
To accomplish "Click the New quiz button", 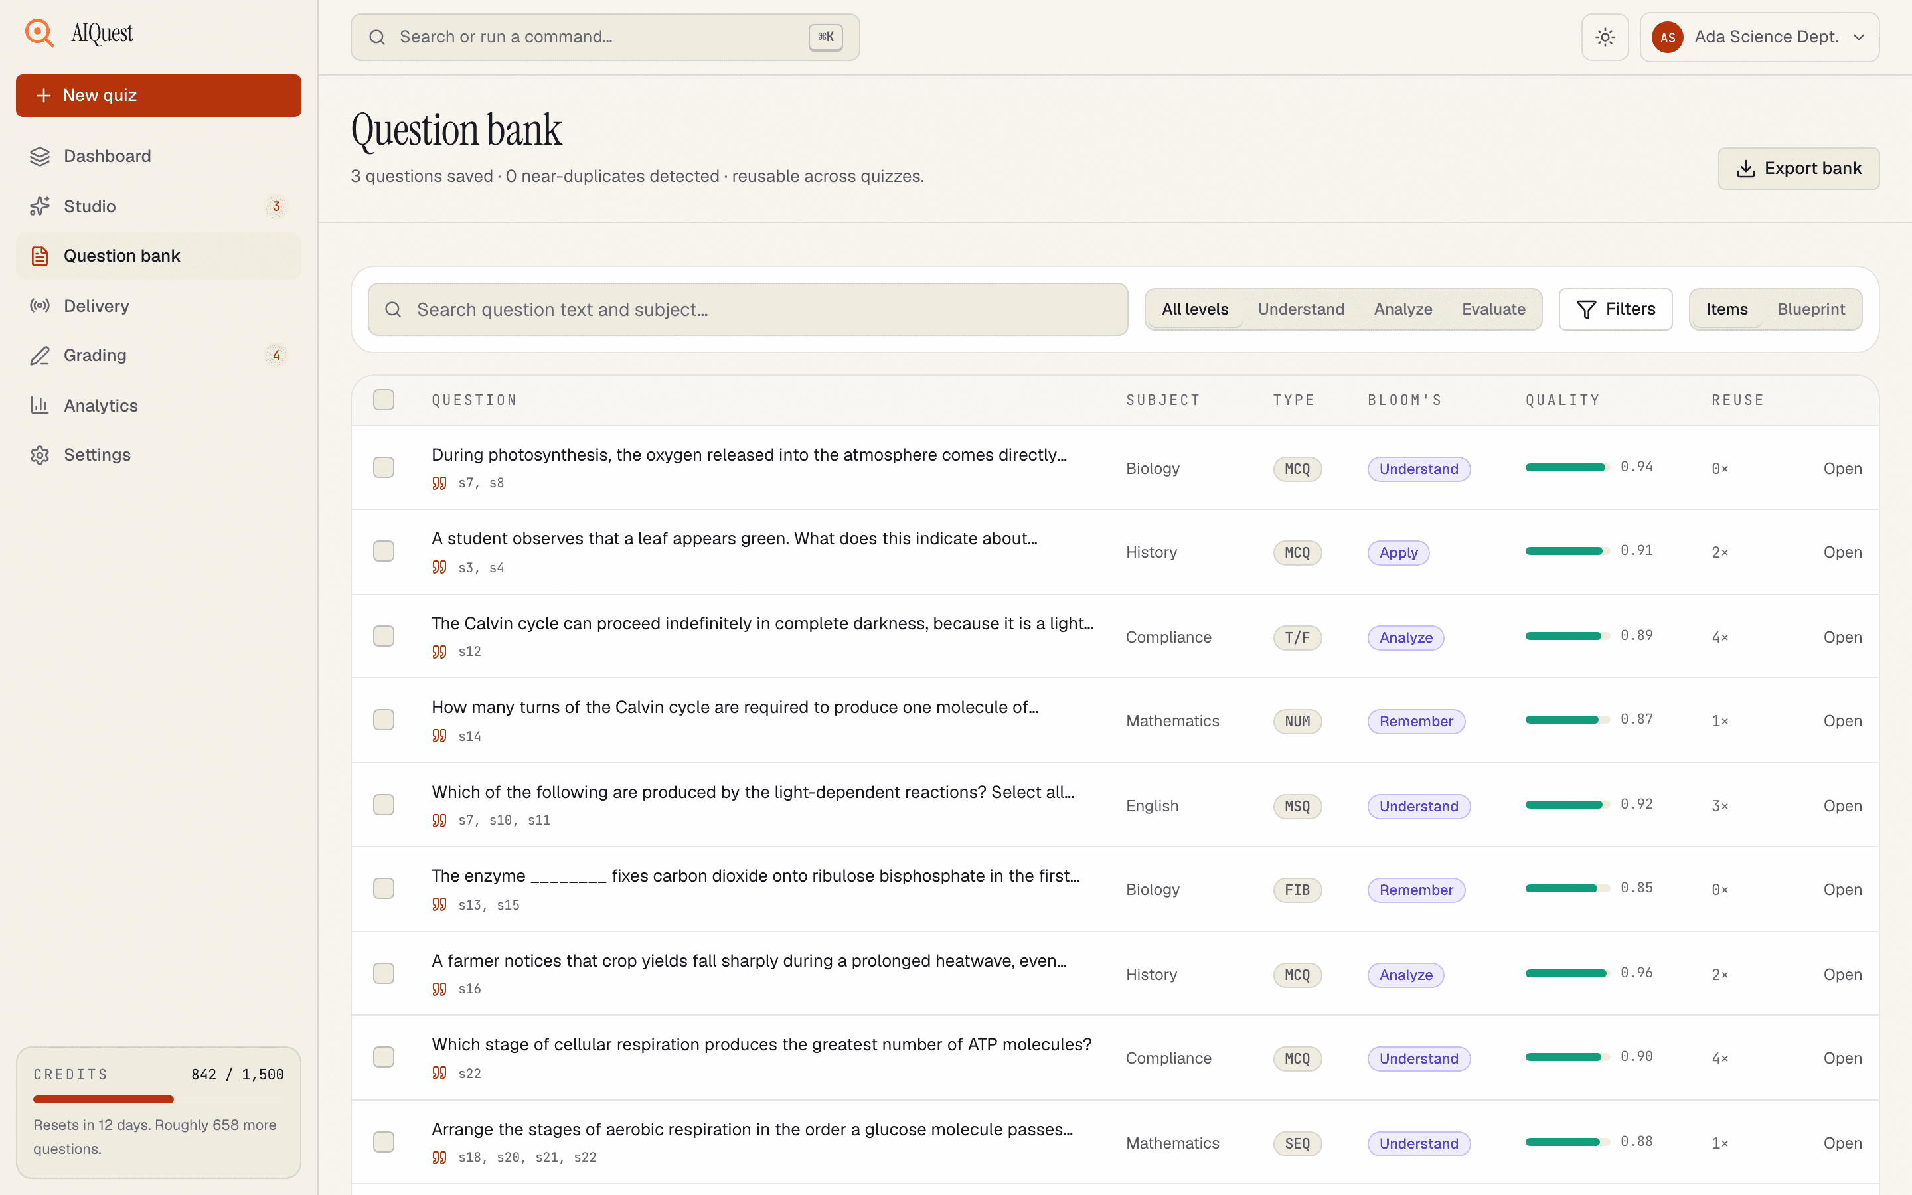I will pos(158,96).
